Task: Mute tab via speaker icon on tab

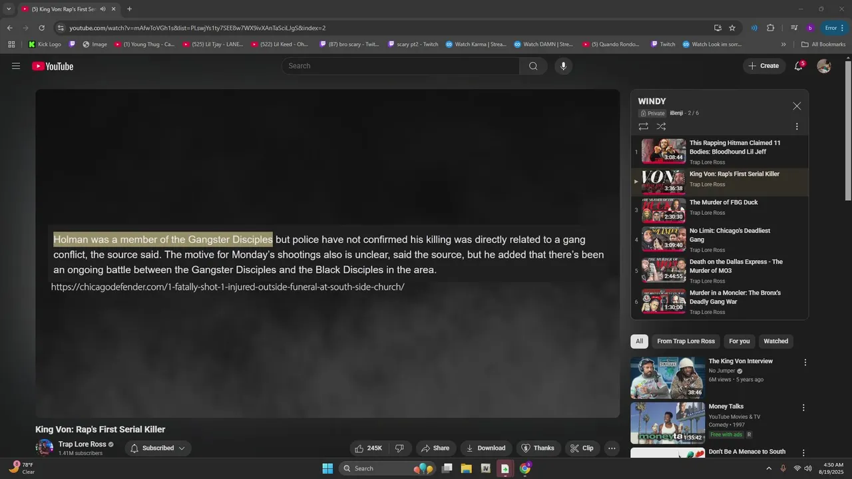Action: pos(103,9)
